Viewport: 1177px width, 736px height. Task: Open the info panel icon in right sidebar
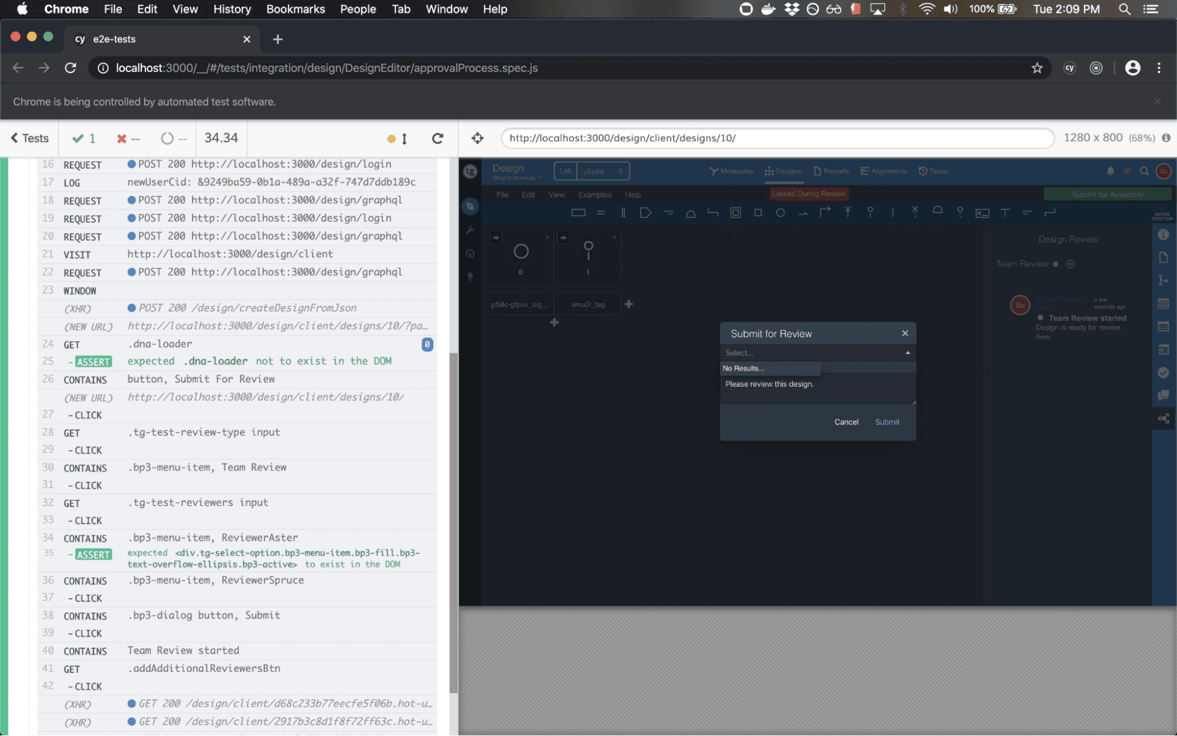pyautogui.click(x=1163, y=234)
